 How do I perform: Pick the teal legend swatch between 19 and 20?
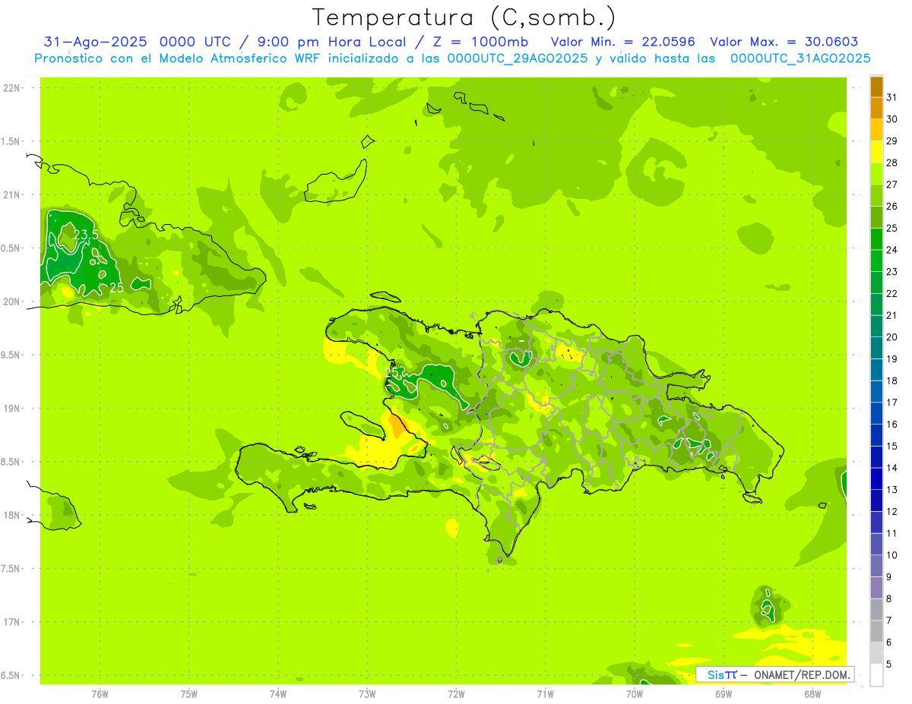876,348
